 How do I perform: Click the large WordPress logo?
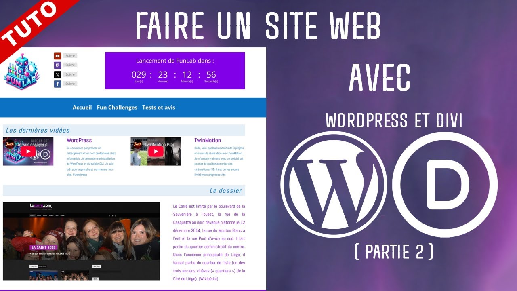pyautogui.click(x=334, y=184)
